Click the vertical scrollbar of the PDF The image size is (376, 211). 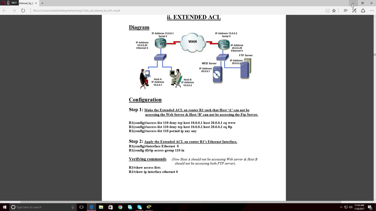pyautogui.click(x=375, y=108)
